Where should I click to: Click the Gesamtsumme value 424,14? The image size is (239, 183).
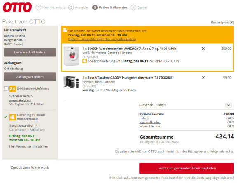pos(225,137)
